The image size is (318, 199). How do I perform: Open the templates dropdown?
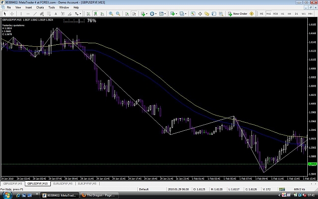point(162,14)
